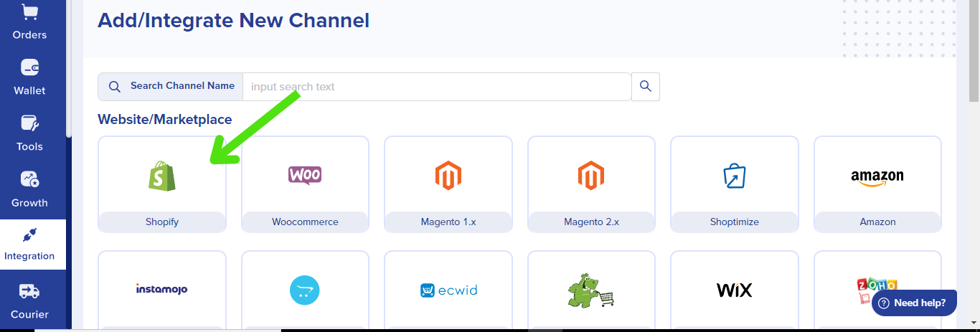Click the page's right vertical scrollbar

(x=974, y=50)
